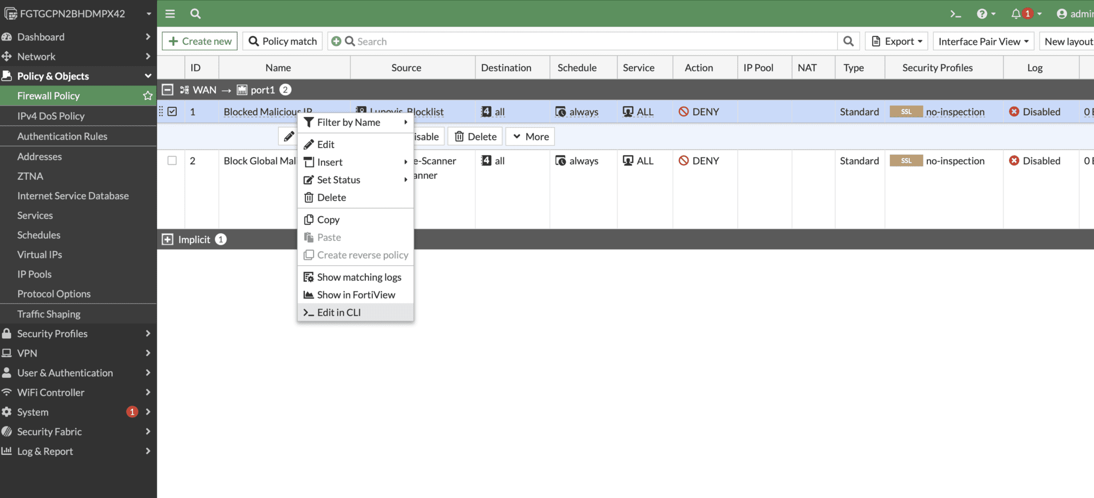The width and height of the screenshot is (1094, 498).
Task: Check the policy 2 row checkbox
Action: click(x=172, y=161)
